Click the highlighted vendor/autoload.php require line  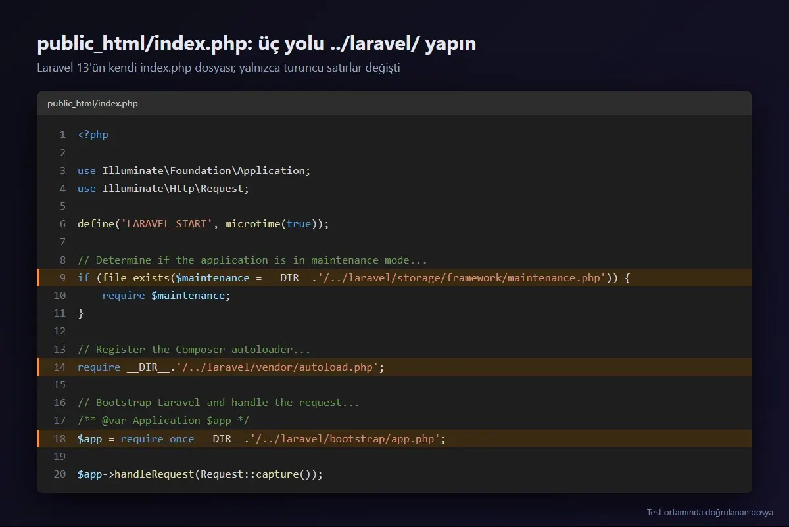coord(394,367)
